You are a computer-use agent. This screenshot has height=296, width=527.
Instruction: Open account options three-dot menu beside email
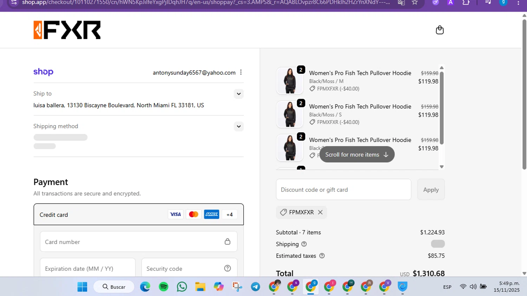click(241, 72)
